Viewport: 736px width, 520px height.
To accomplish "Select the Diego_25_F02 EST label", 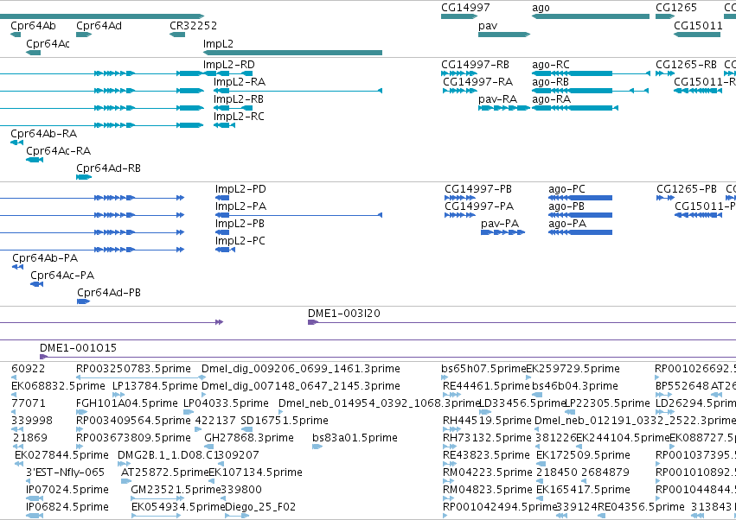I will pos(260,507).
